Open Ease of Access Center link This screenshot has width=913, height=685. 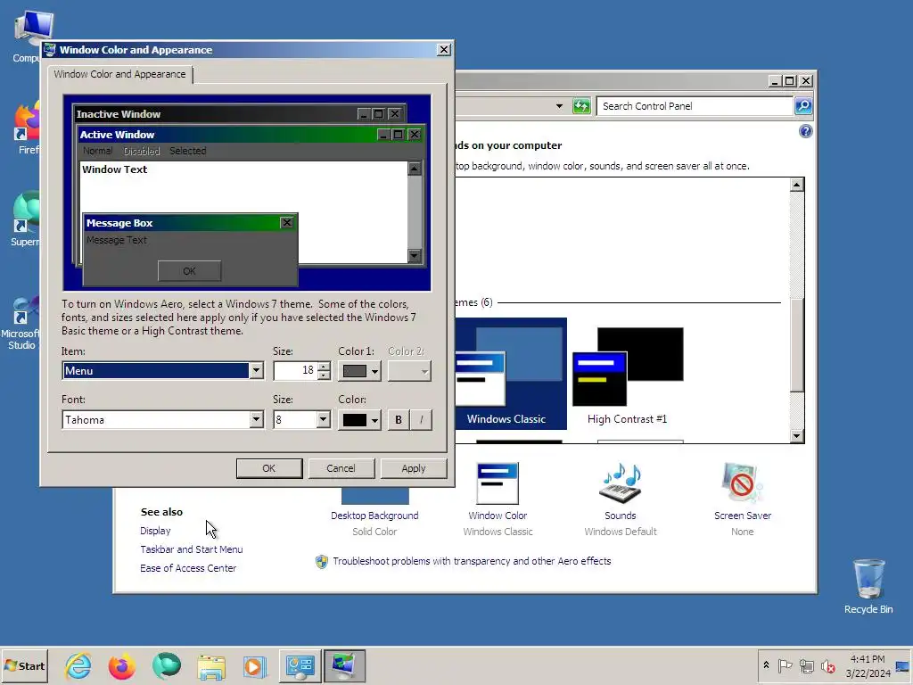click(x=188, y=568)
